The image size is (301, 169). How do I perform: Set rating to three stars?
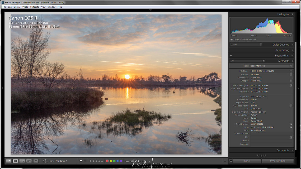96,161
